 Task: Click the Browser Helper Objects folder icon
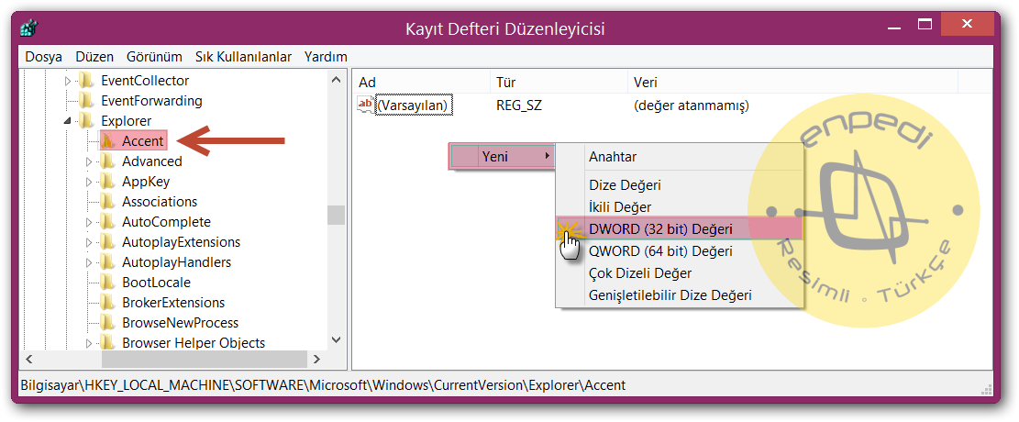click(x=107, y=343)
